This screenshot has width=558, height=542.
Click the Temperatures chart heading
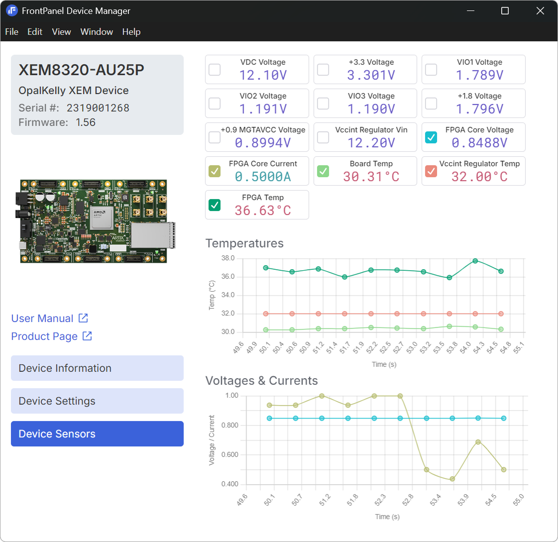pos(244,243)
